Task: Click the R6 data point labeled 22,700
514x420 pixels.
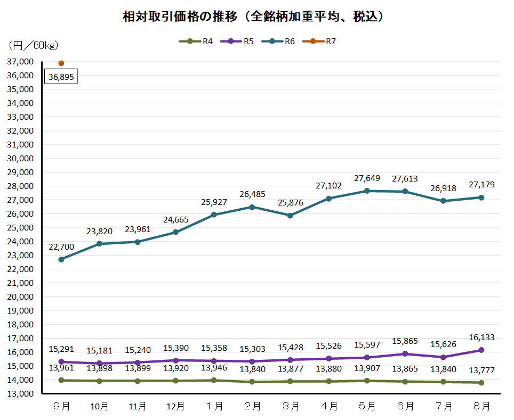Action: (x=61, y=259)
